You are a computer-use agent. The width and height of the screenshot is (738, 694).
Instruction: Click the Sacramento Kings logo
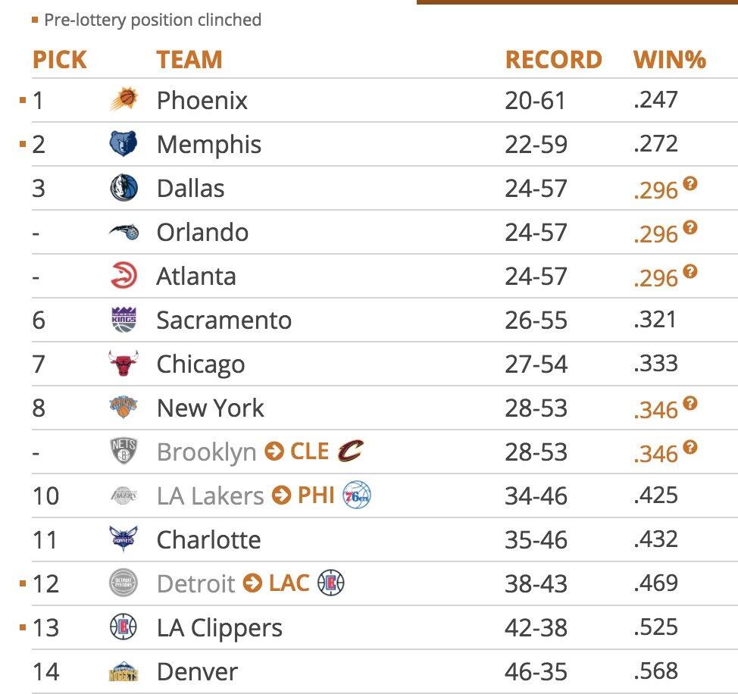pyautogui.click(x=124, y=320)
